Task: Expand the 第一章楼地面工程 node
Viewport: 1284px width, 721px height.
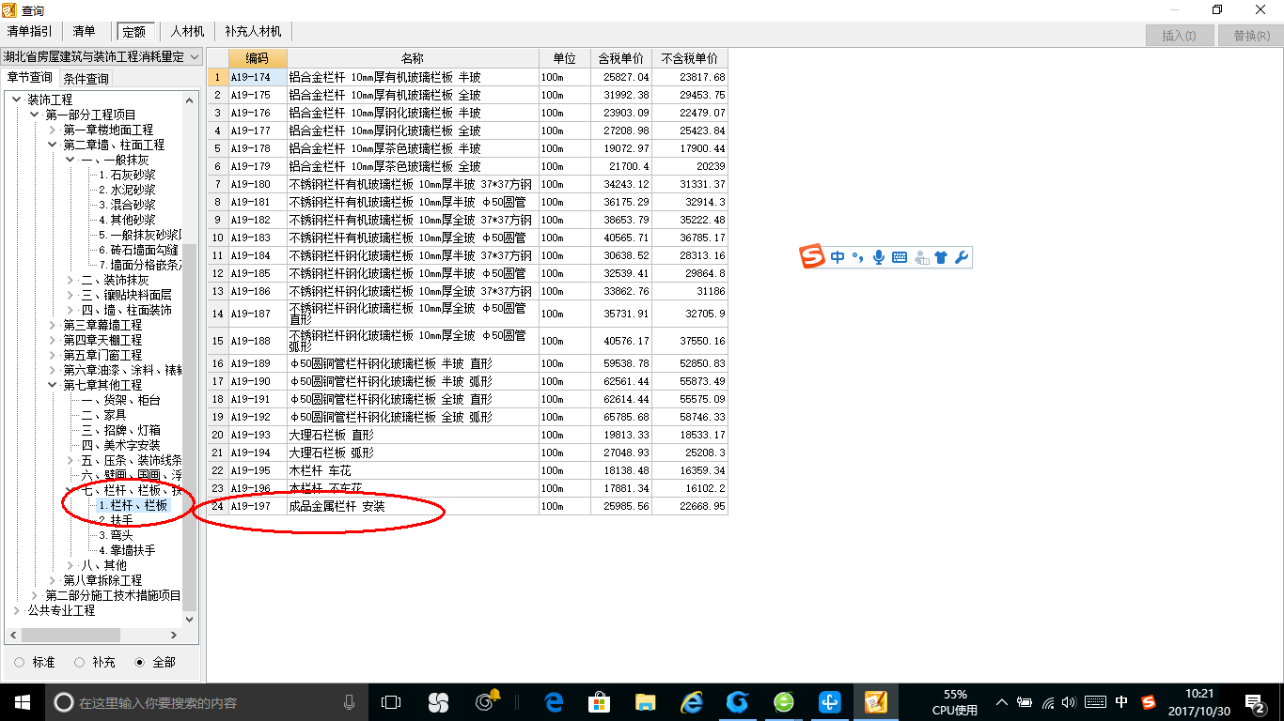Action: click(53, 130)
